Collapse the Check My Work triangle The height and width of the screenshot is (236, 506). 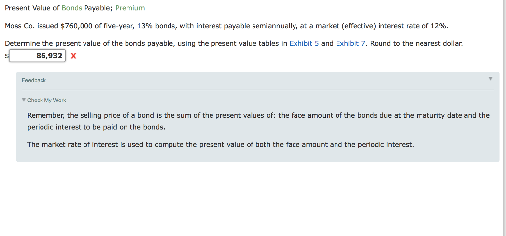point(24,100)
